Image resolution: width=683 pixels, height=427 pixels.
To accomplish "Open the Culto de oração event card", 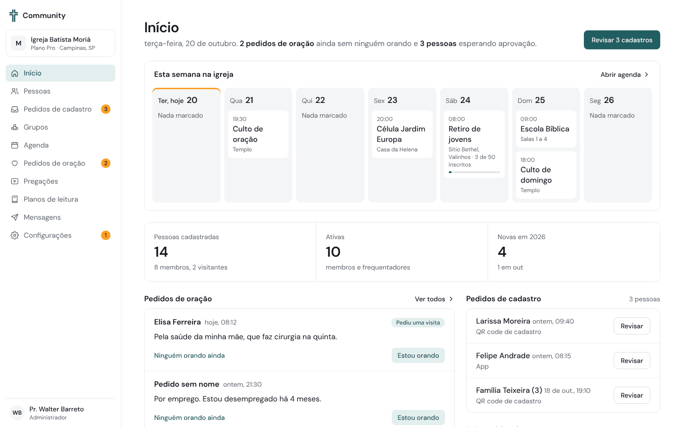I will pyautogui.click(x=258, y=134).
